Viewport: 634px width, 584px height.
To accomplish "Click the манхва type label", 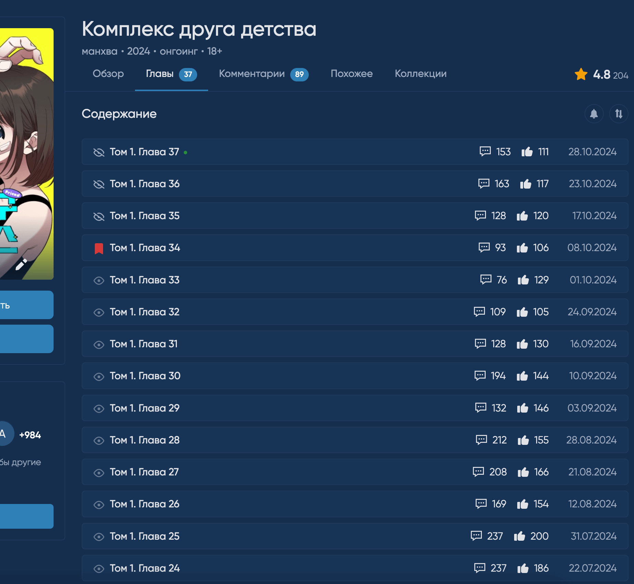I will (x=100, y=52).
